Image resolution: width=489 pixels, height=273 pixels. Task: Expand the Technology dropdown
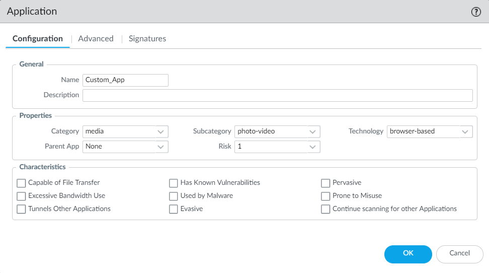(430, 131)
